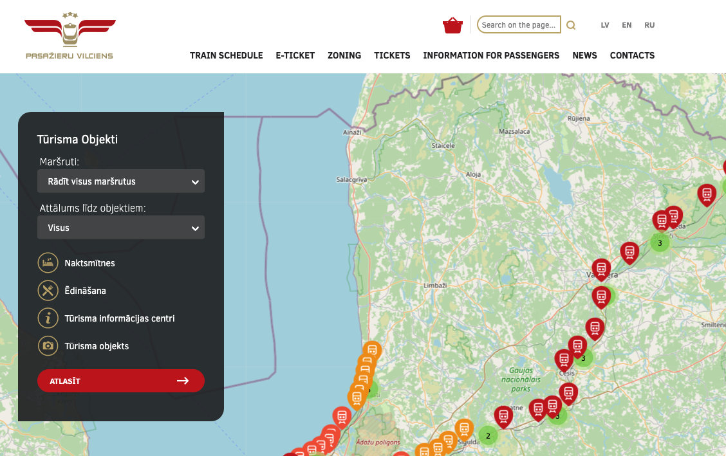The height and width of the screenshot is (456, 726).
Task: Switch language to RU
Action: point(649,25)
